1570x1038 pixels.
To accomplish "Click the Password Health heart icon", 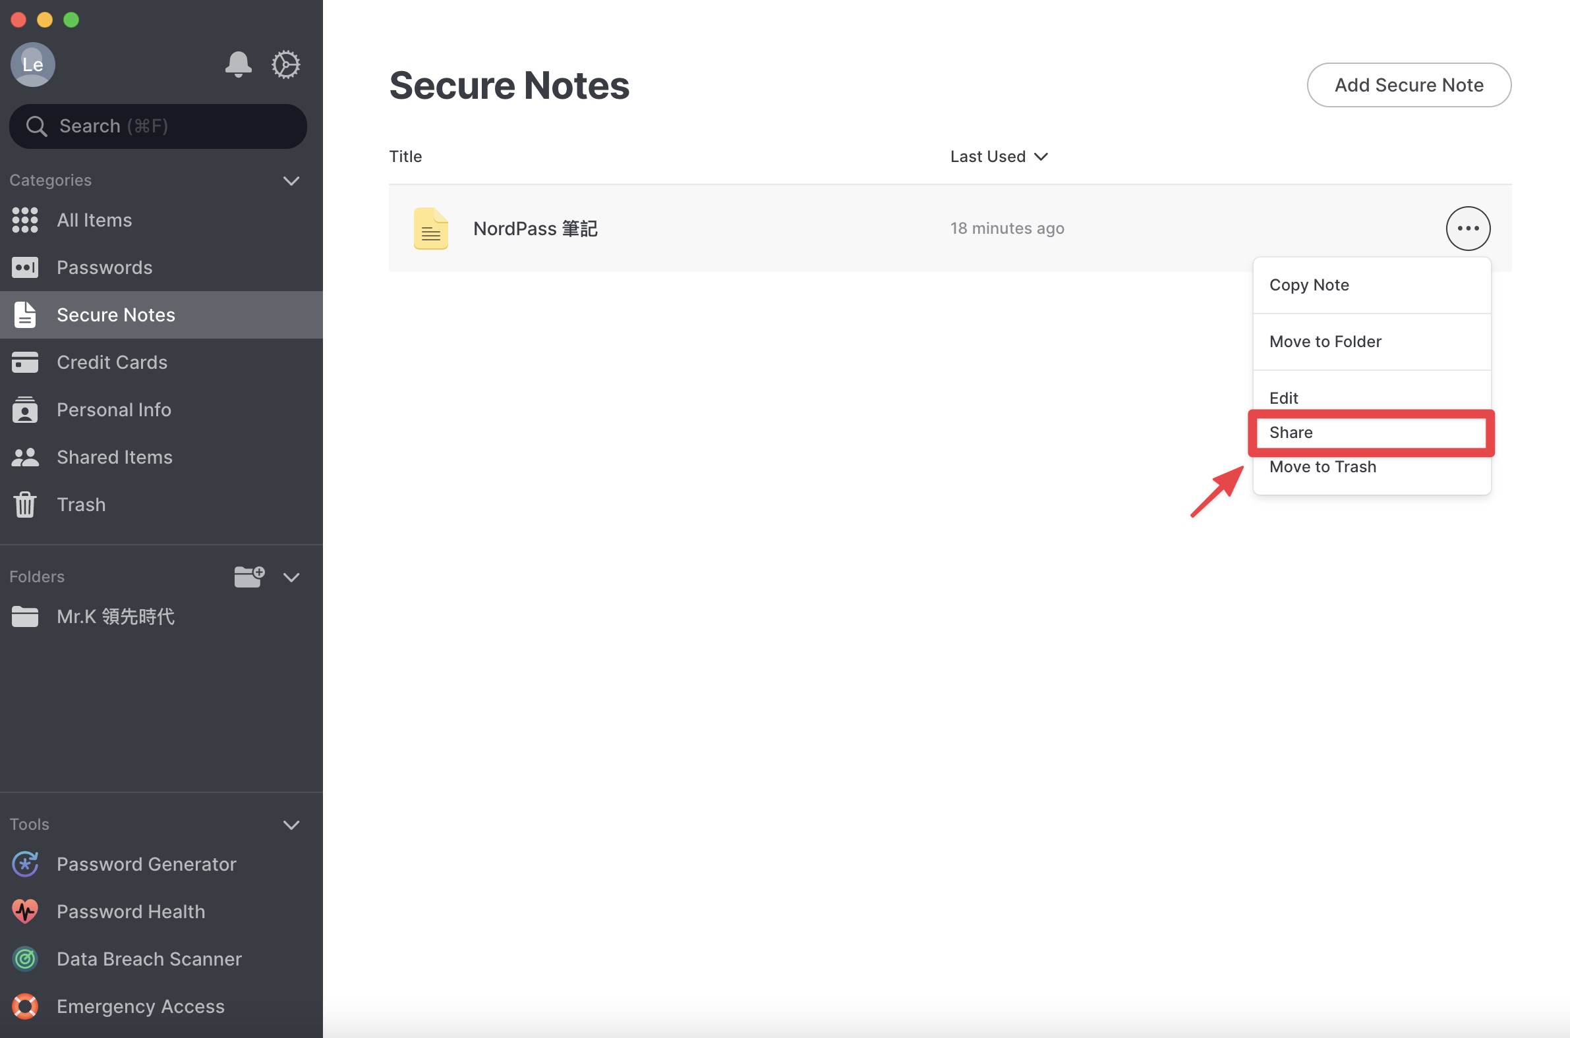I will 25,912.
